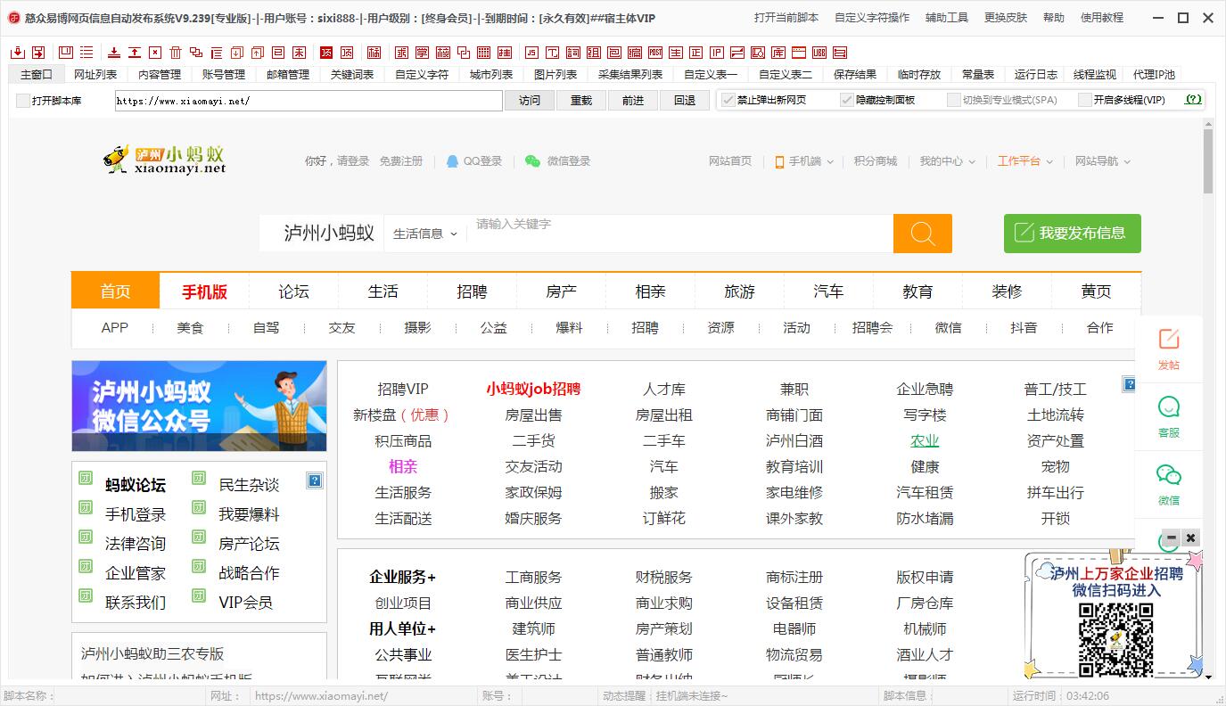
Task: Click the magnifier-over-image toolbar icon
Action: (758, 53)
